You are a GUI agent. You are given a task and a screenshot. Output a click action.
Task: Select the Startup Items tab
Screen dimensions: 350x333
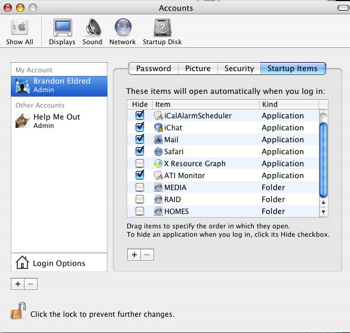point(293,68)
